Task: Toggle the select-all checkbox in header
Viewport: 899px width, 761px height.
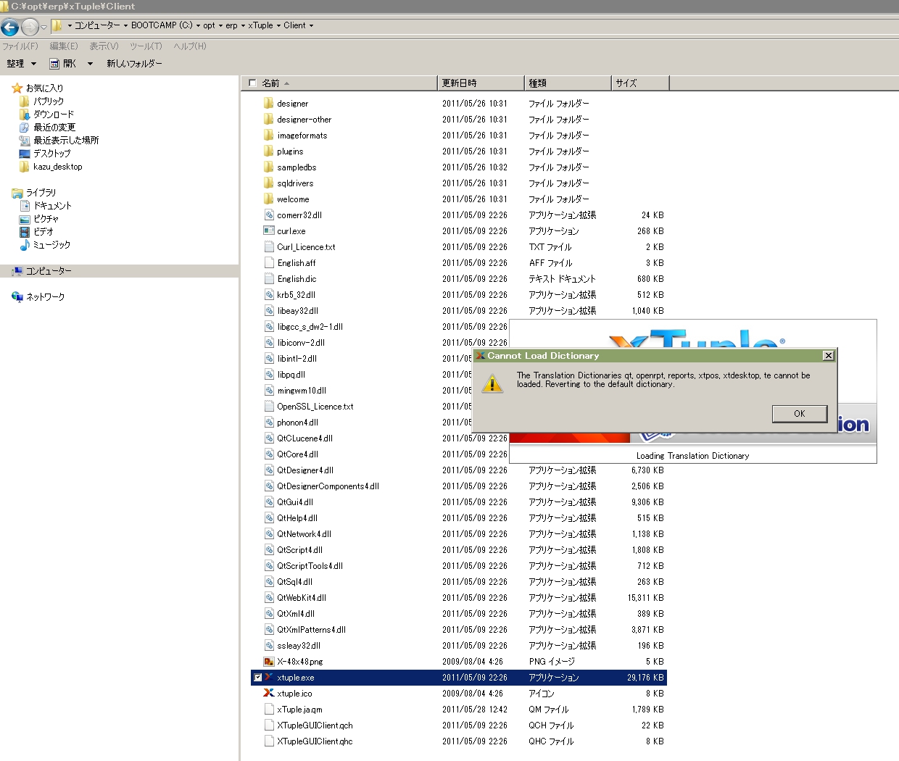Action: (x=252, y=83)
